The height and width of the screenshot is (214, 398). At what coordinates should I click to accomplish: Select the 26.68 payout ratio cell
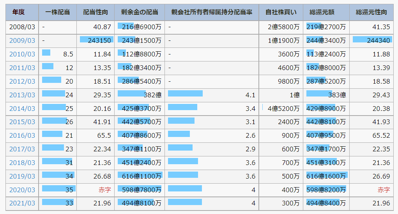(x=96, y=176)
